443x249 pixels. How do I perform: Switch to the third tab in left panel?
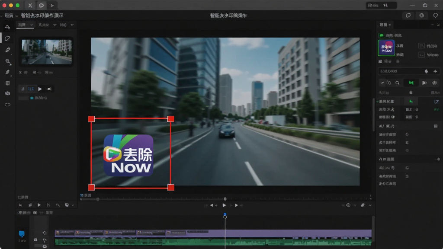point(63,25)
